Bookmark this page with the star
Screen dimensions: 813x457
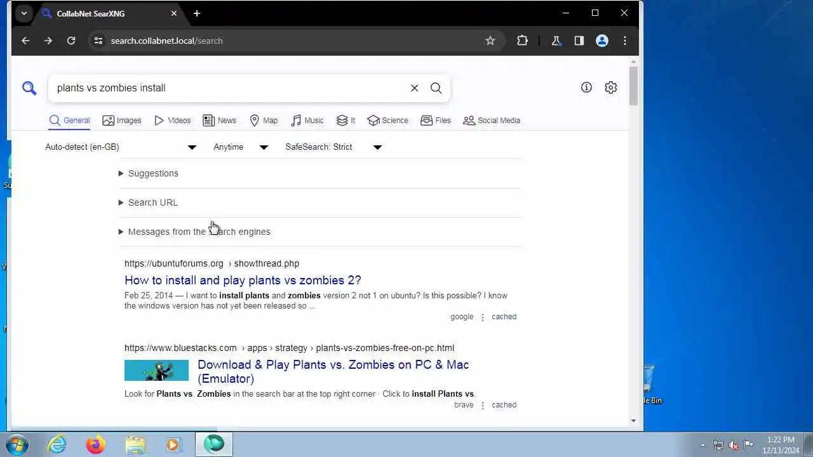tap(490, 41)
